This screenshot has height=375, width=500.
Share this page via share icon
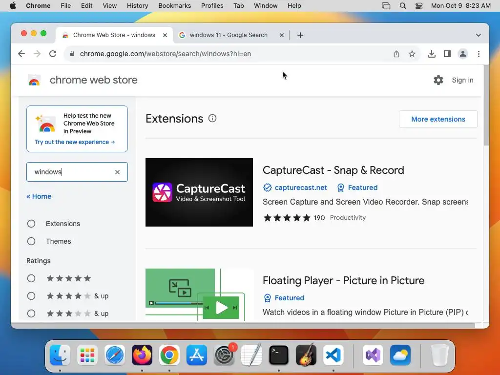click(x=396, y=54)
